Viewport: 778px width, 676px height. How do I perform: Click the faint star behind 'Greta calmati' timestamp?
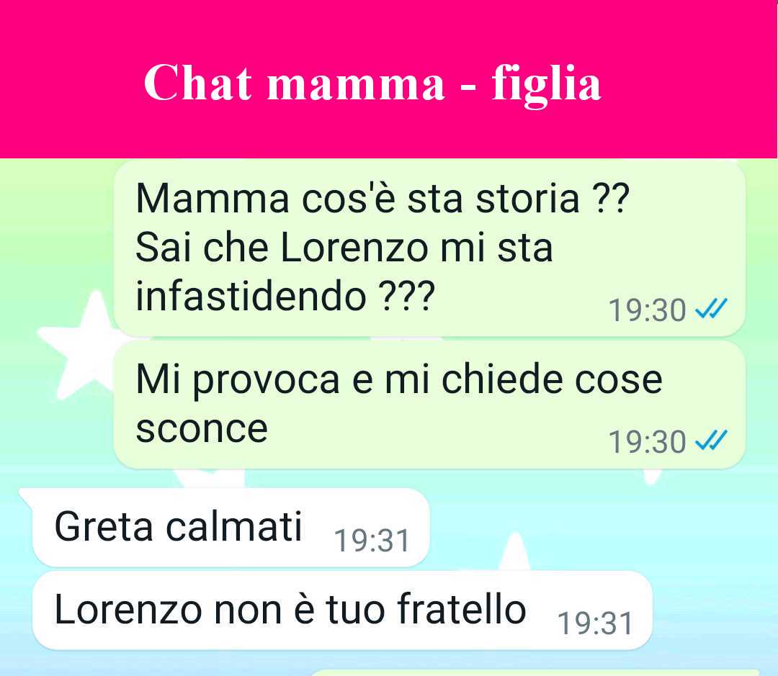514,551
